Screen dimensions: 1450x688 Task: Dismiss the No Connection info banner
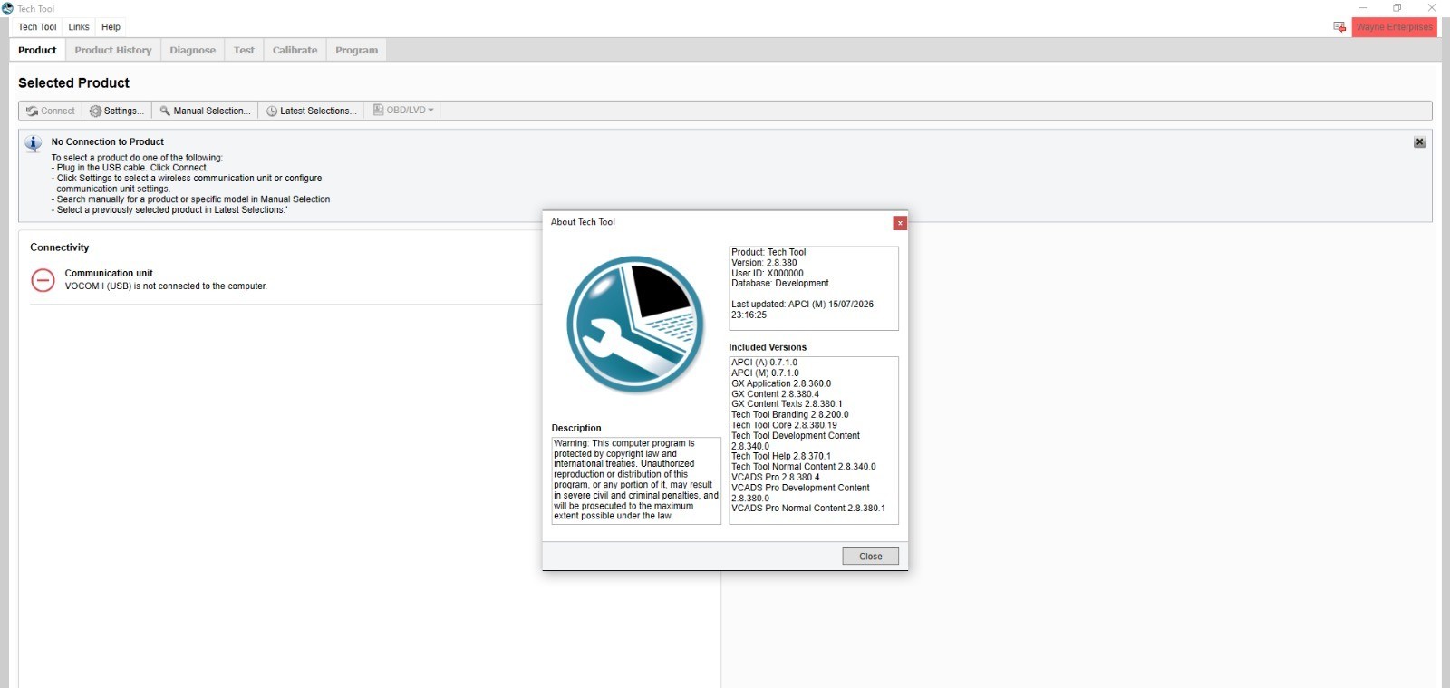pos(1419,142)
